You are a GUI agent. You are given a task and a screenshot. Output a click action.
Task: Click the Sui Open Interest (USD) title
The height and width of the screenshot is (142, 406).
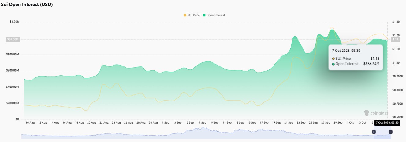(x=27, y=5)
